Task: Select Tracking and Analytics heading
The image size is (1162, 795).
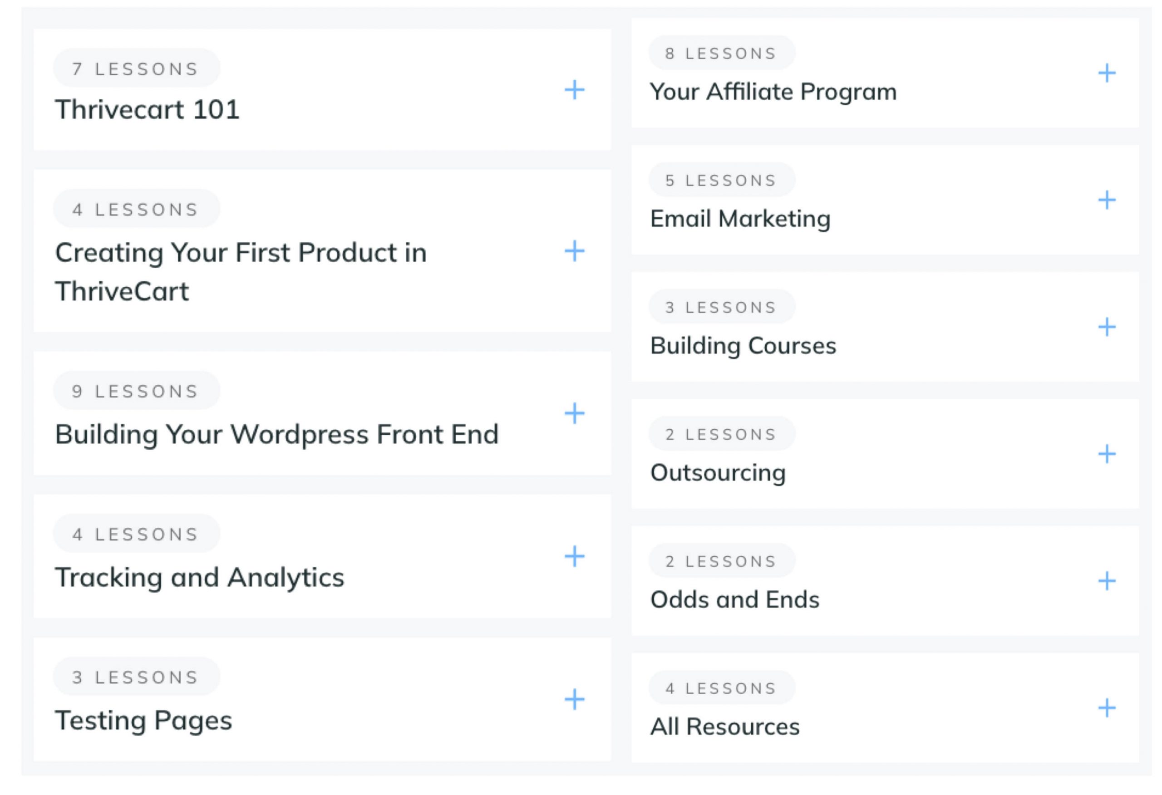Action: click(200, 578)
